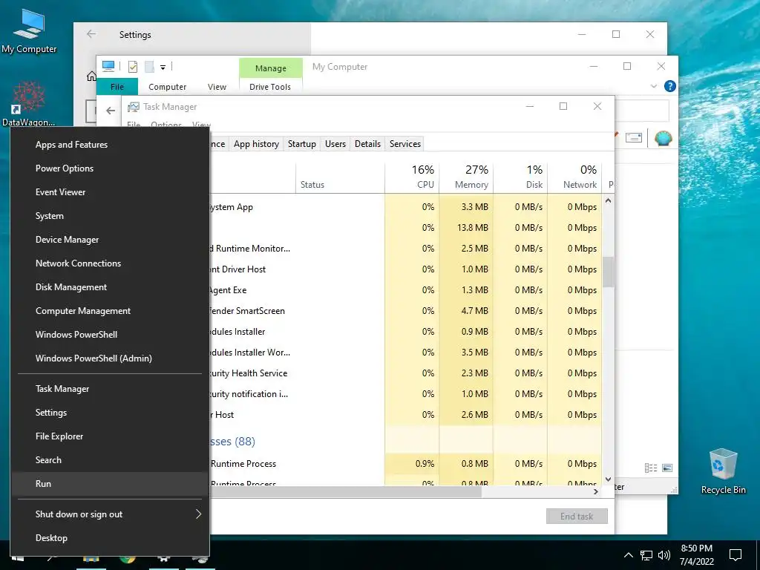Choose Power Options from the menu
760x570 pixels.
110,168
